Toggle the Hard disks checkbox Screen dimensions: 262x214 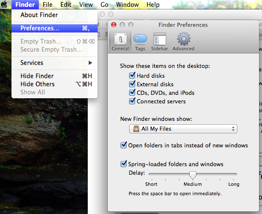click(x=132, y=76)
